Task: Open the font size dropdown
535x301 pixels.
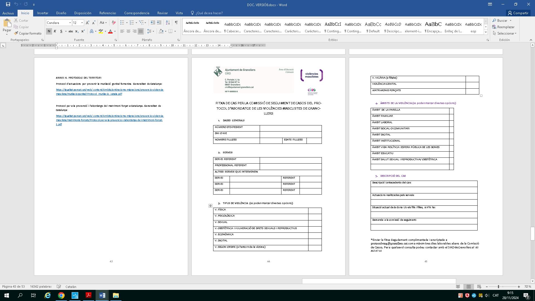Action: coord(82,23)
